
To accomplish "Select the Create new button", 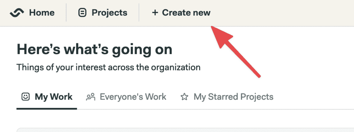I will pyautogui.click(x=181, y=13).
